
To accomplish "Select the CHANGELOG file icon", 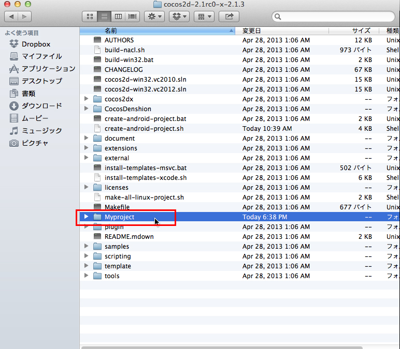I will [97, 69].
